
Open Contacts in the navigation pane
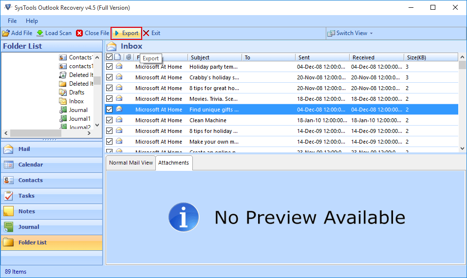(x=52, y=180)
